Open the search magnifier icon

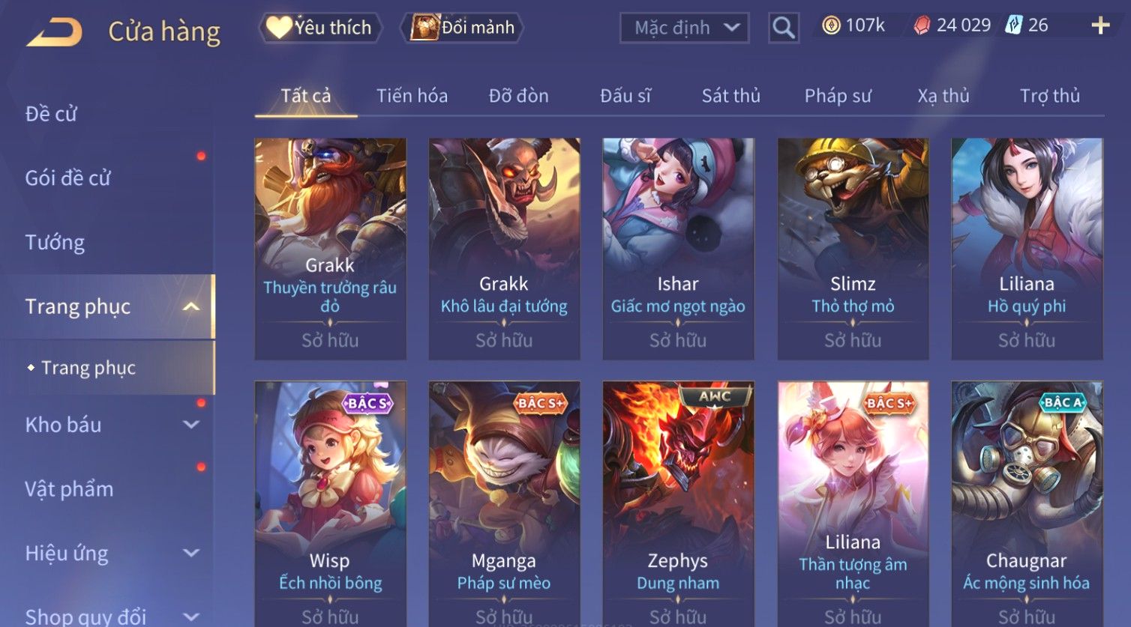point(784,28)
